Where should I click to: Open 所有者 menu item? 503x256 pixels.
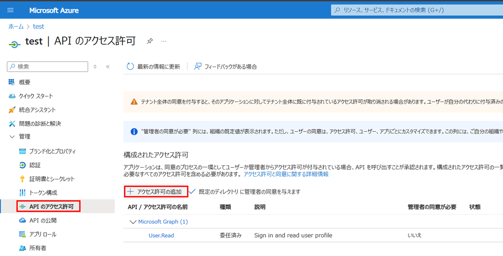(38, 248)
